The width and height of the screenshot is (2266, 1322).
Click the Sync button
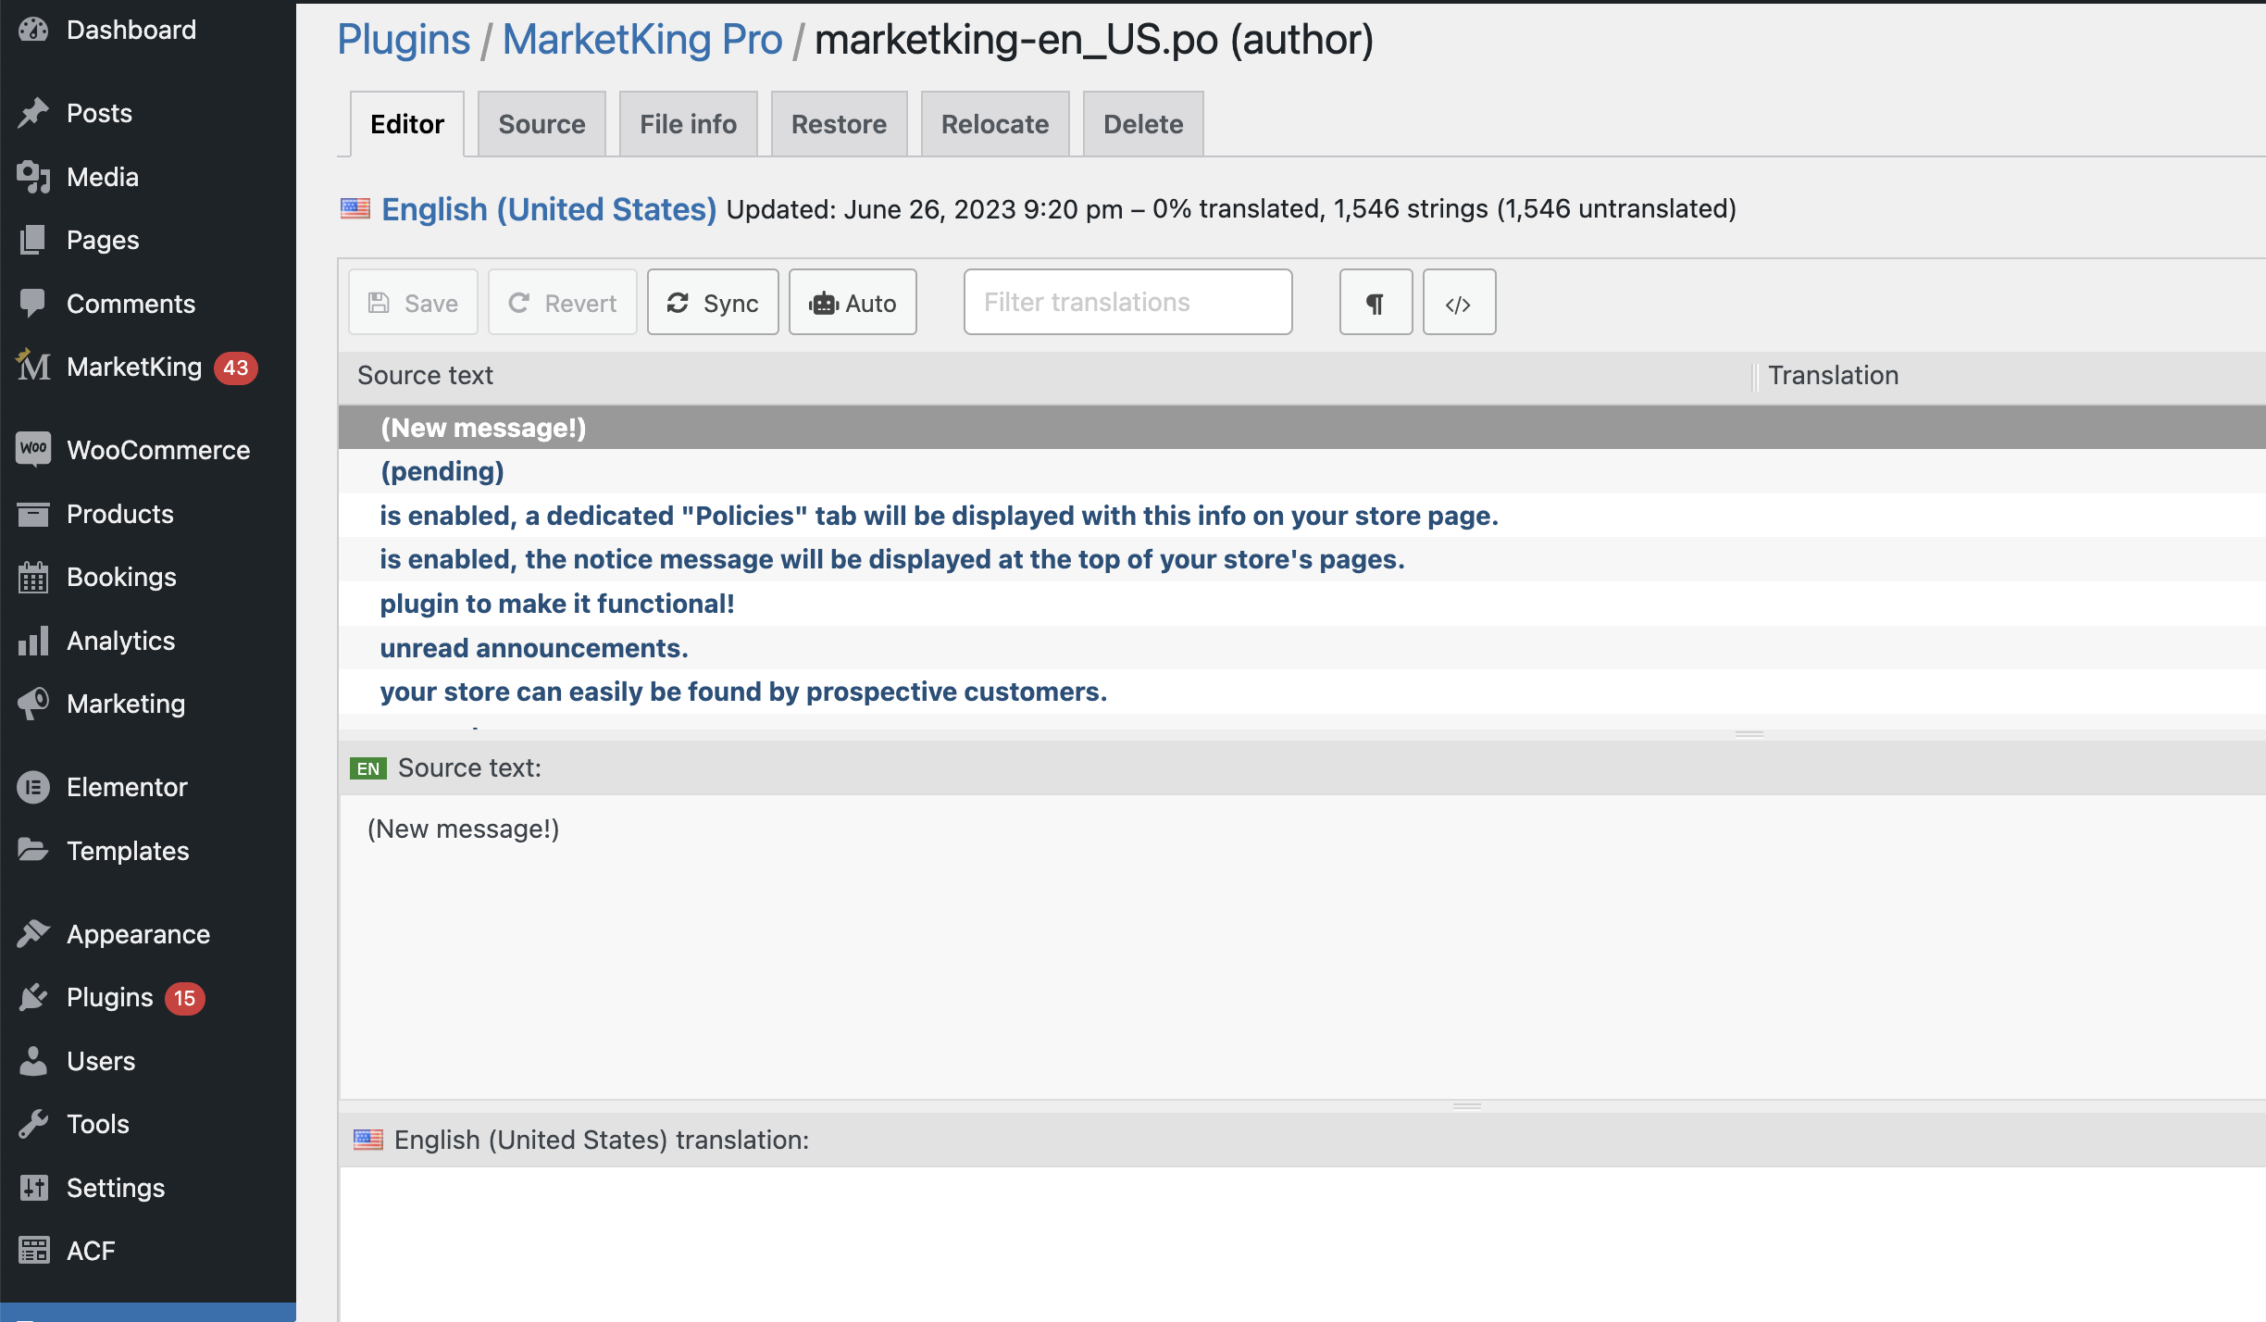point(713,303)
